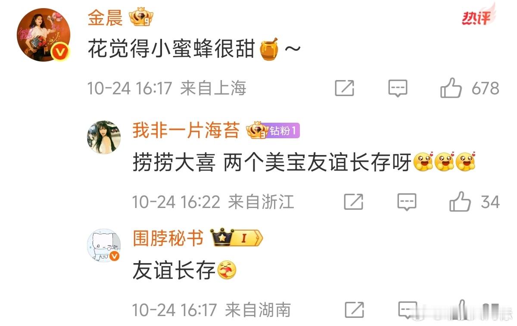Share 我非一片海苔's comment using forward icon

click(354, 202)
